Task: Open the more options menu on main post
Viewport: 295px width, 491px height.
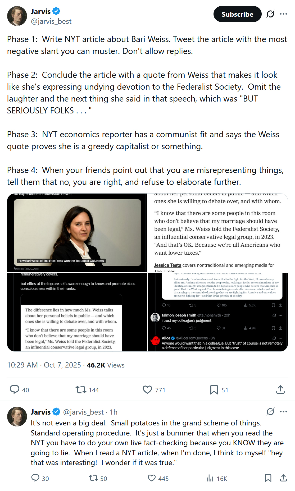Action: pos(283,14)
